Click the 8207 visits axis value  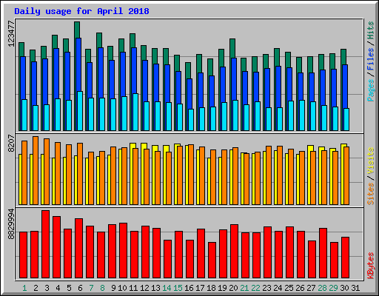pos(11,143)
